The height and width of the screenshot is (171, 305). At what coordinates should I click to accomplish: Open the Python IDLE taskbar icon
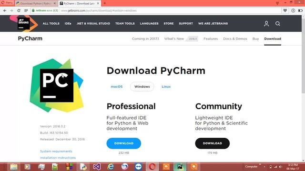pyautogui.click(x=83, y=167)
